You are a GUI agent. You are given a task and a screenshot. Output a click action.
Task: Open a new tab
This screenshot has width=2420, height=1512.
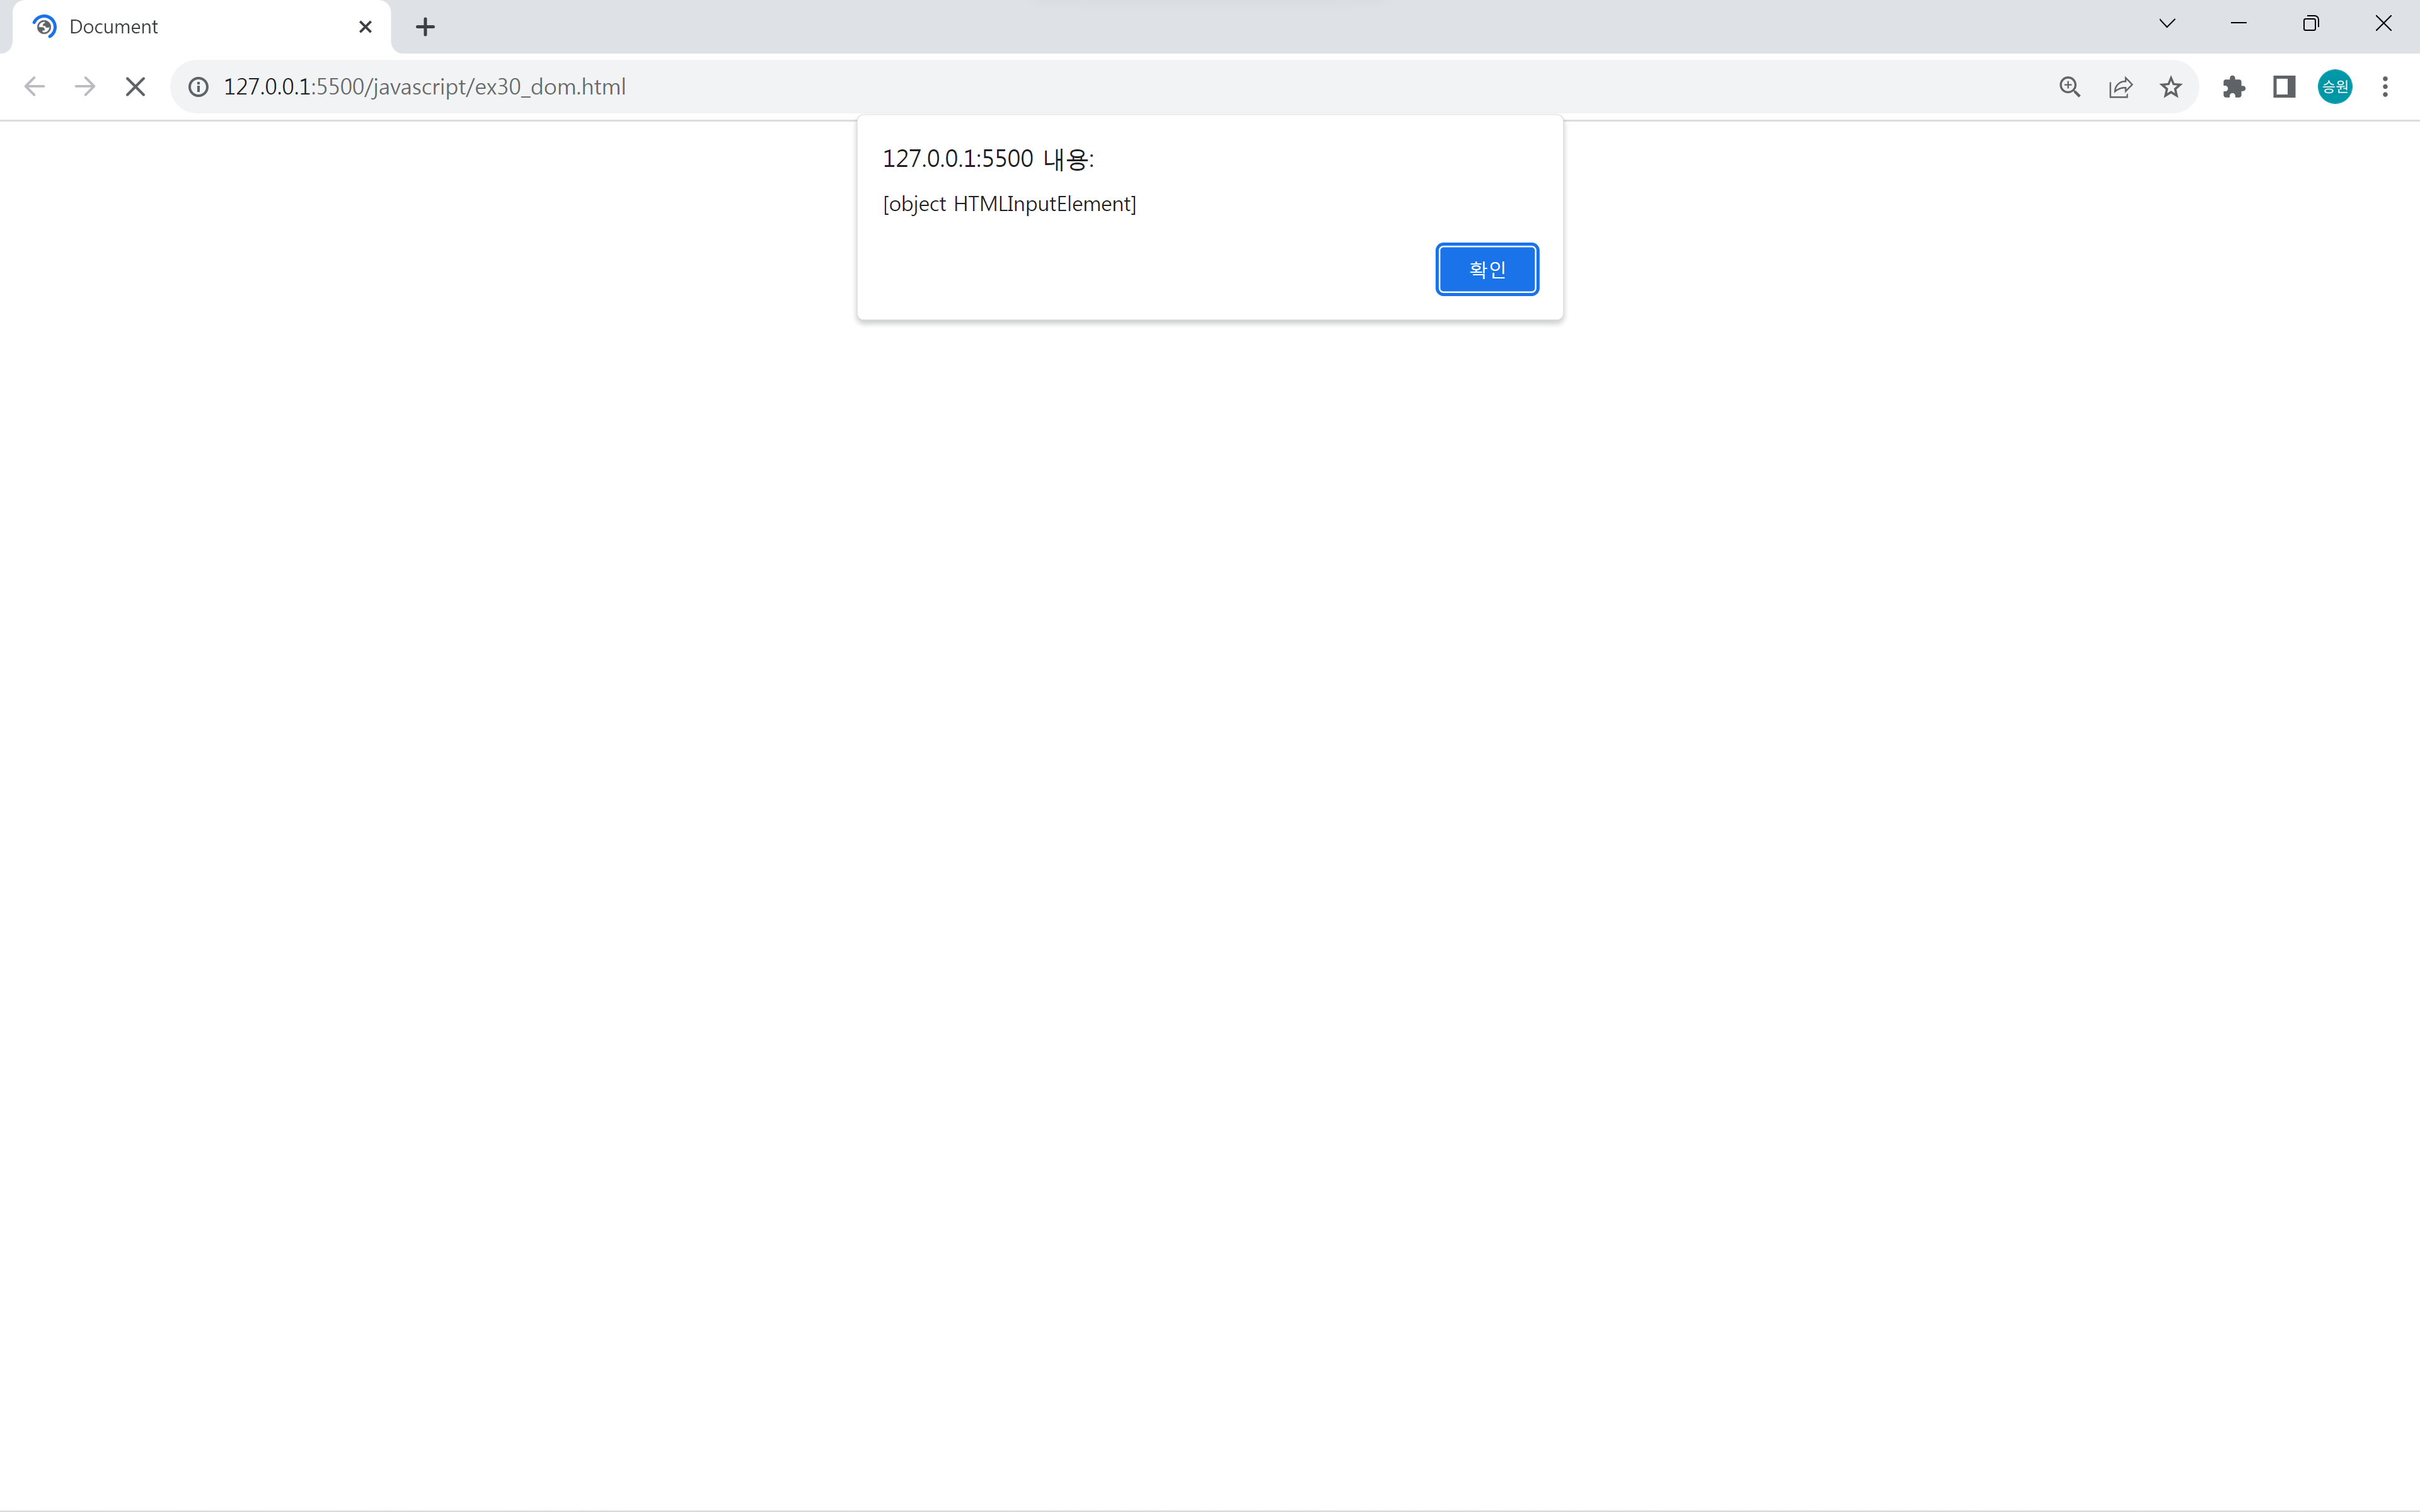pyautogui.click(x=425, y=27)
